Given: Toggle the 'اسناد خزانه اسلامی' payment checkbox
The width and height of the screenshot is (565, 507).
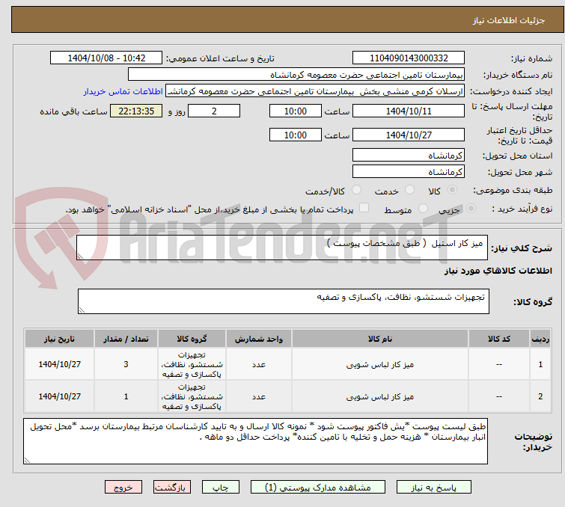Looking at the screenshot, I should (364, 208).
